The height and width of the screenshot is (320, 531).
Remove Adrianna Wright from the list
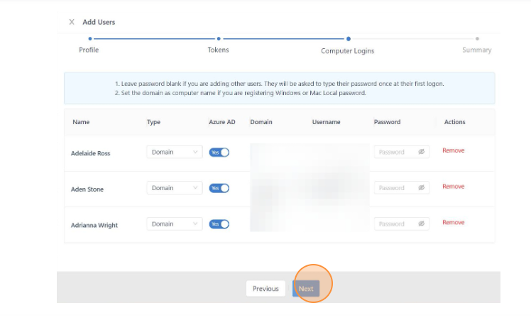point(453,222)
